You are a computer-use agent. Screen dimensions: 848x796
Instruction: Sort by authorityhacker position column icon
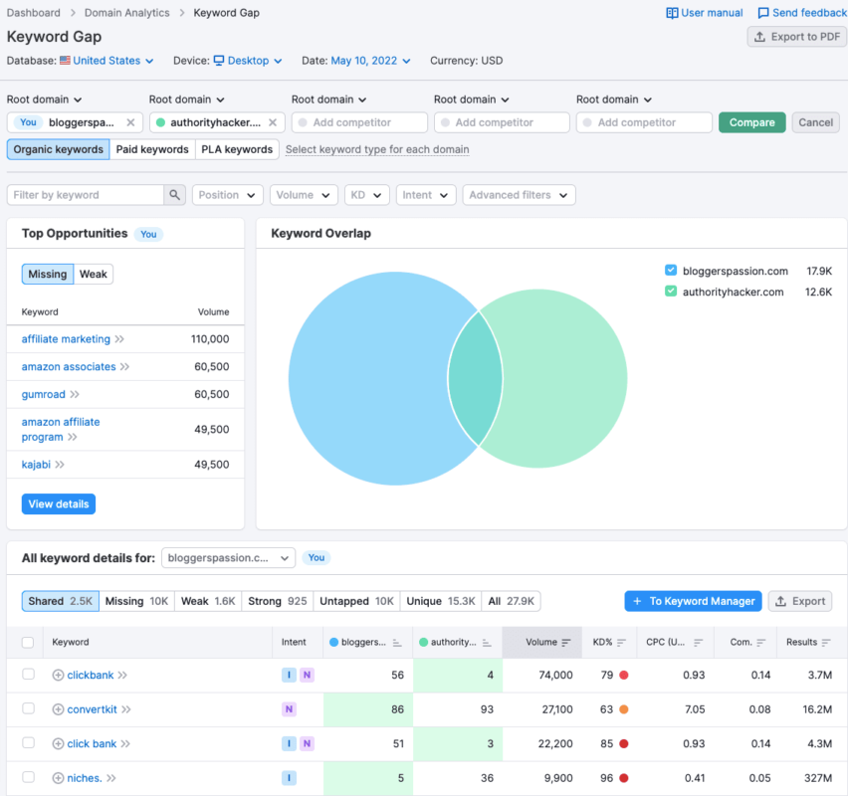[x=487, y=643]
